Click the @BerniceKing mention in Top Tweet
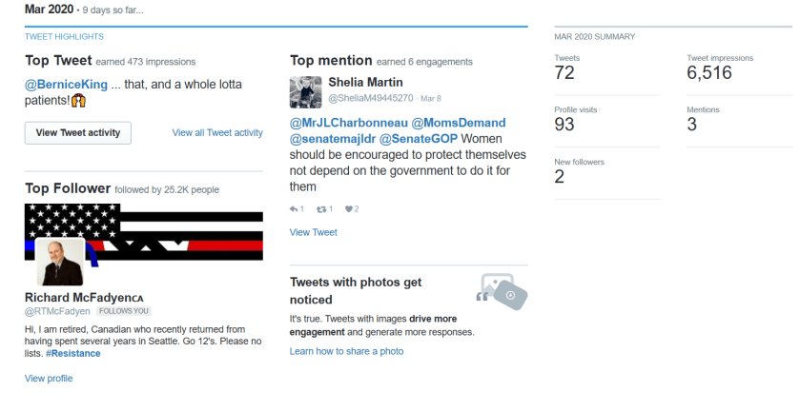Viewport: 800px width, 411px height. tap(64, 85)
